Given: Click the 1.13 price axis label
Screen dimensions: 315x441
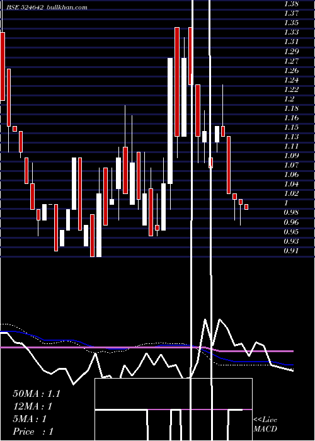Looking at the screenshot, I should click(291, 137).
